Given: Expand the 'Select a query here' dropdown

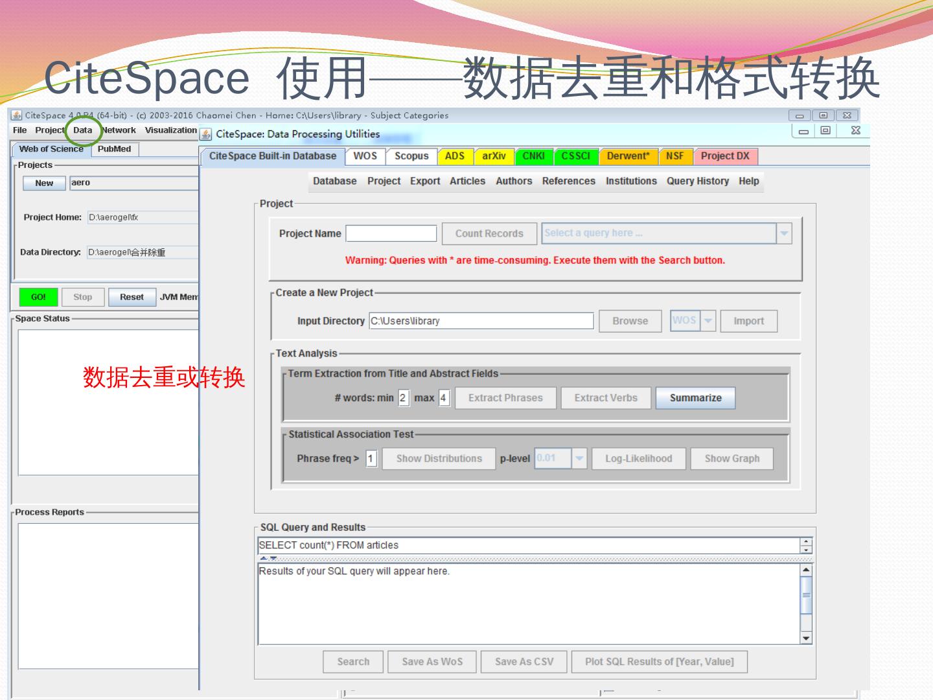Looking at the screenshot, I should coord(784,233).
